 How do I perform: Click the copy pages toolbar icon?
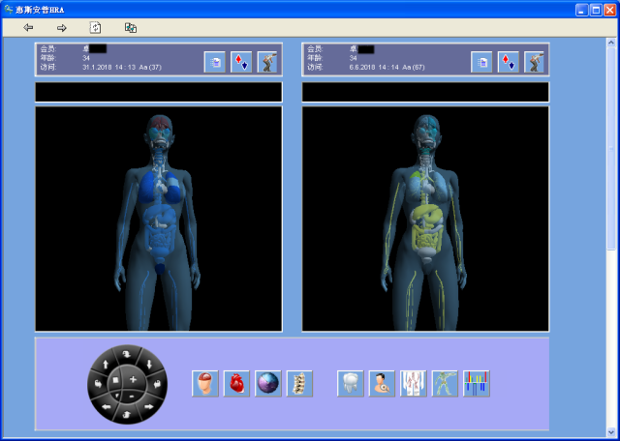[131, 28]
